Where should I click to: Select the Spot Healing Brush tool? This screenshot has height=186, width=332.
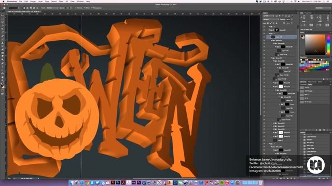(x=3, y=36)
